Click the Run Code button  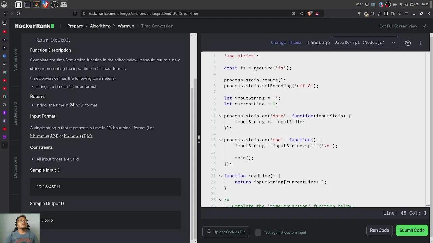(x=379, y=230)
